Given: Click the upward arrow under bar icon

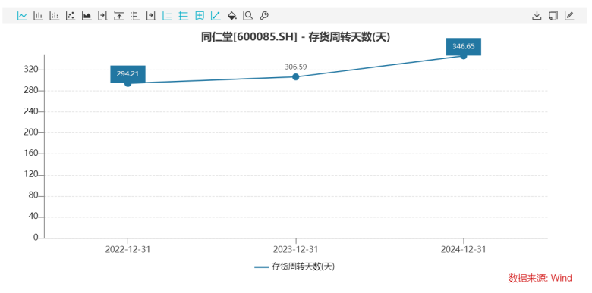Looking at the screenshot, I should pos(119,16).
